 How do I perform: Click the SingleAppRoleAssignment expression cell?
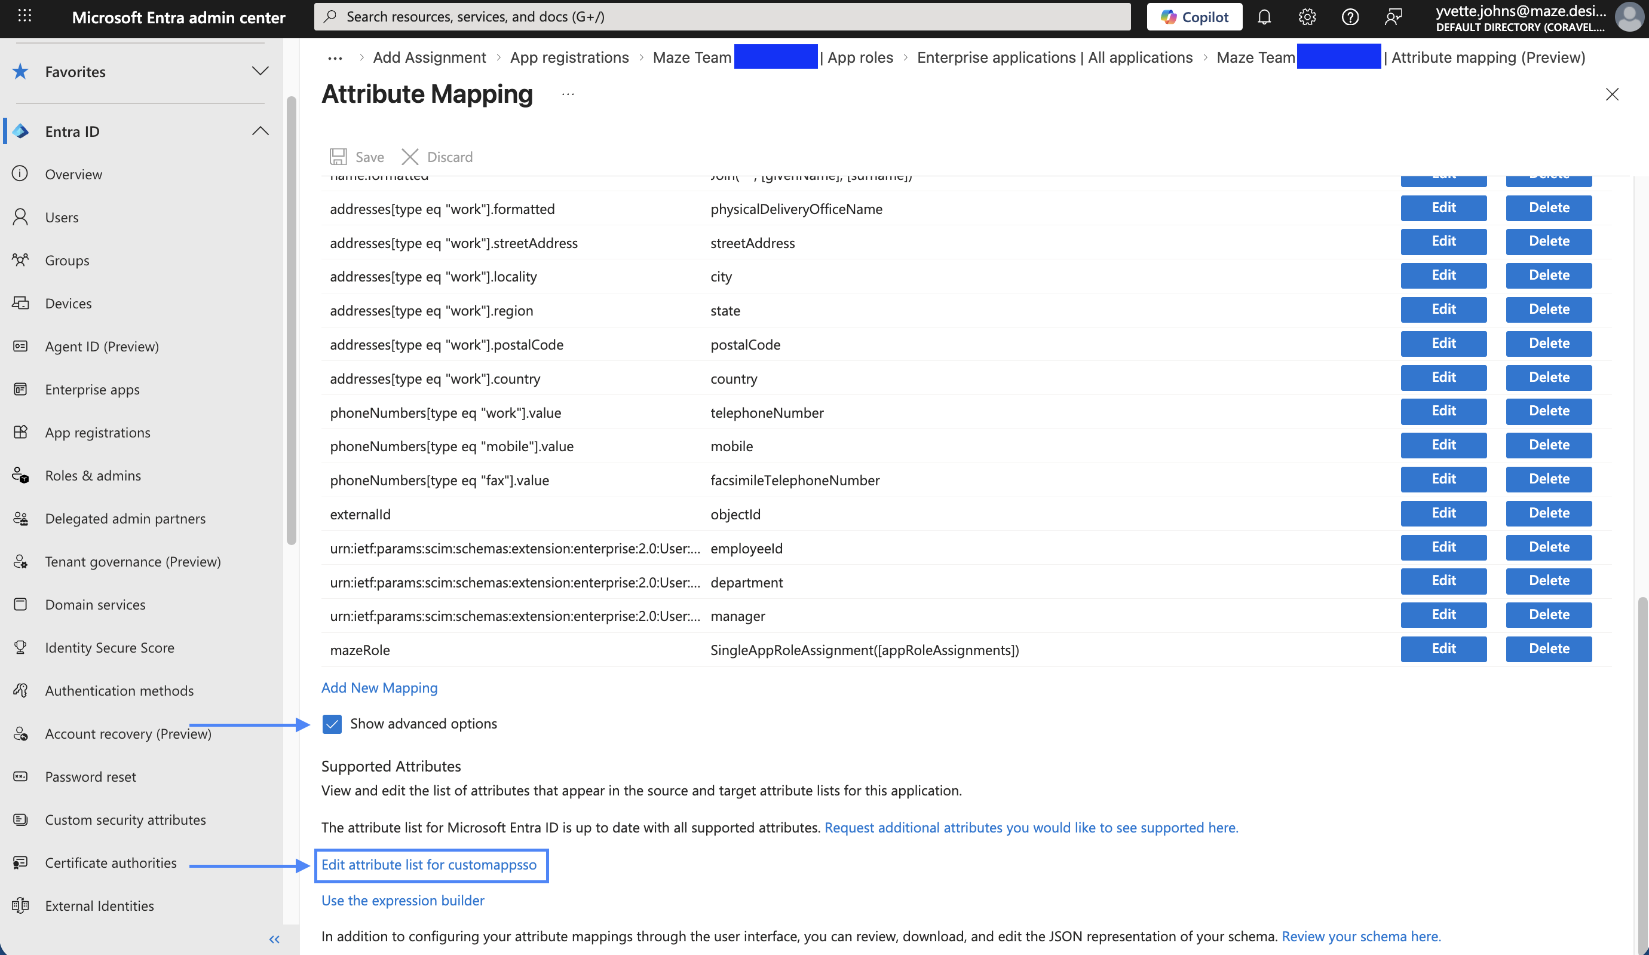pyautogui.click(x=865, y=650)
